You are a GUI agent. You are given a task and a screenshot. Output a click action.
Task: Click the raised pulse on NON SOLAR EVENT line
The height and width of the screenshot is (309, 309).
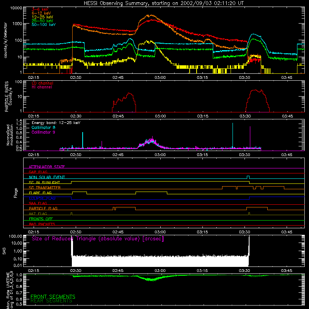(x=248, y=177)
